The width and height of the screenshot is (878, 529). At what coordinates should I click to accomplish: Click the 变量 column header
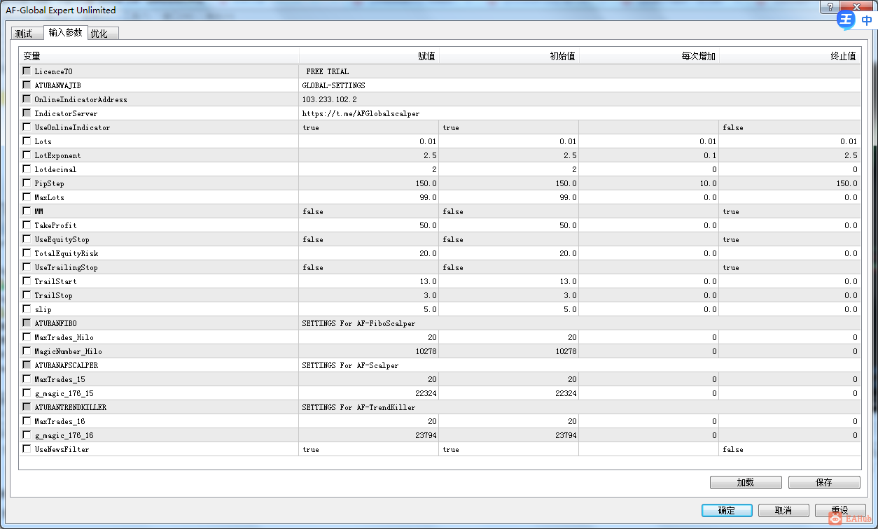159,57
